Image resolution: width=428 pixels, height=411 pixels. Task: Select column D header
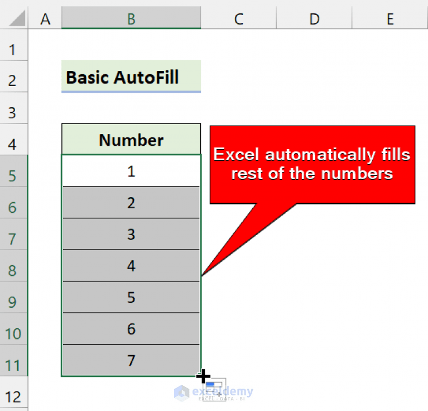coord(314,18)
